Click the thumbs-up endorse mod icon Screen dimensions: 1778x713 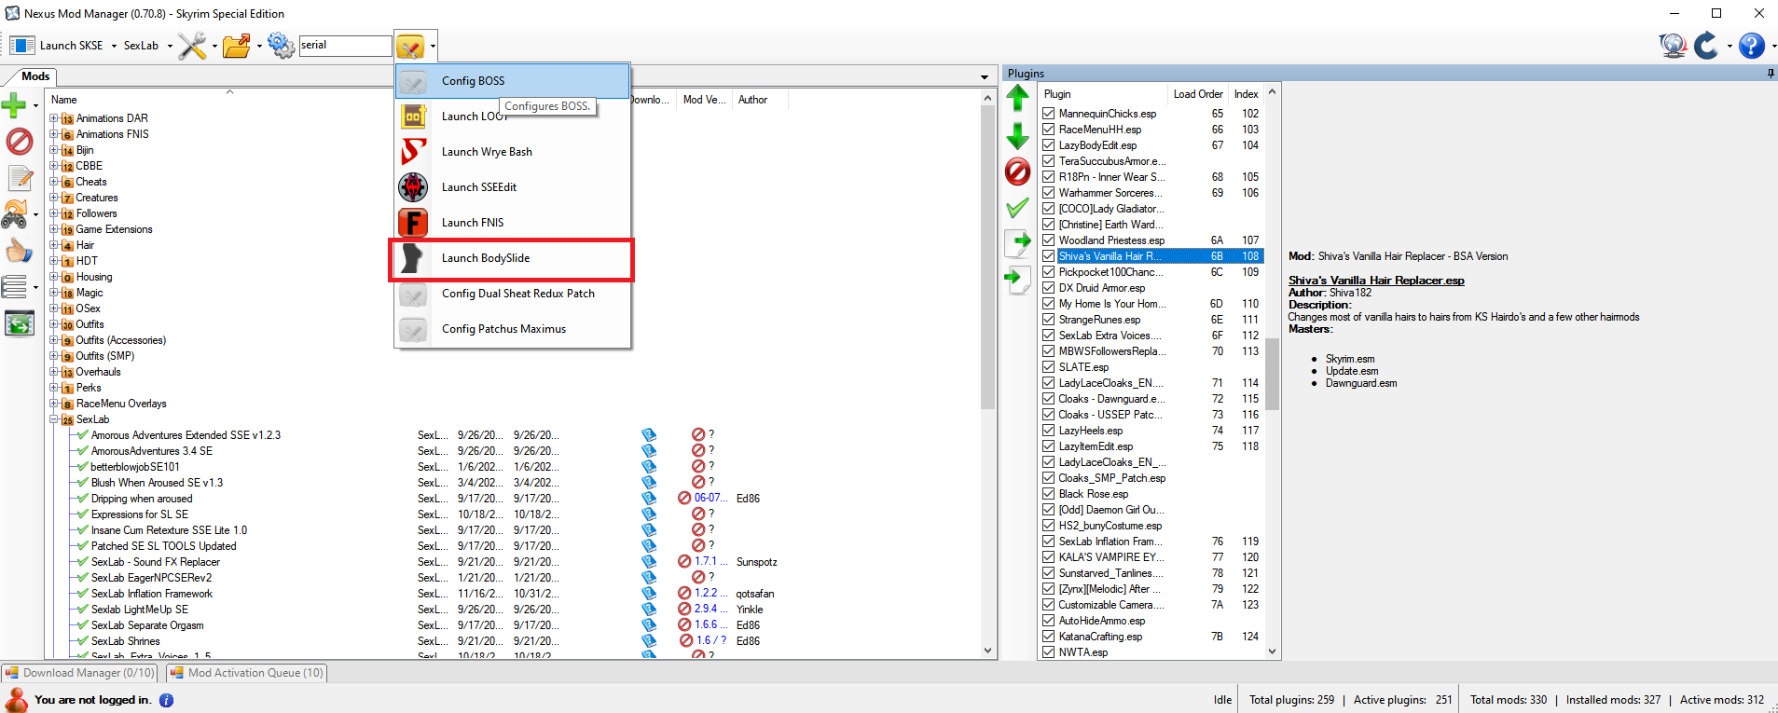19,250
